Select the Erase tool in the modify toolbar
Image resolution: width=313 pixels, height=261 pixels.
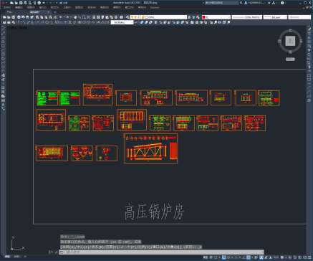pos(309,29)
